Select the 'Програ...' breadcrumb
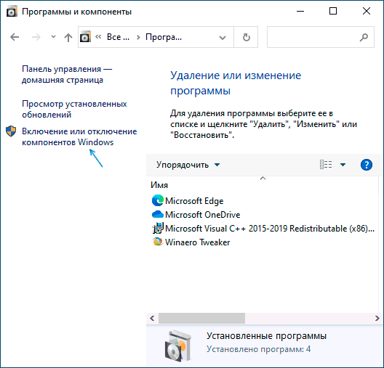 [x=164, y=37]
